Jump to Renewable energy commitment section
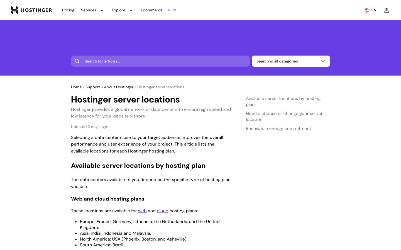 coord(278,129)
